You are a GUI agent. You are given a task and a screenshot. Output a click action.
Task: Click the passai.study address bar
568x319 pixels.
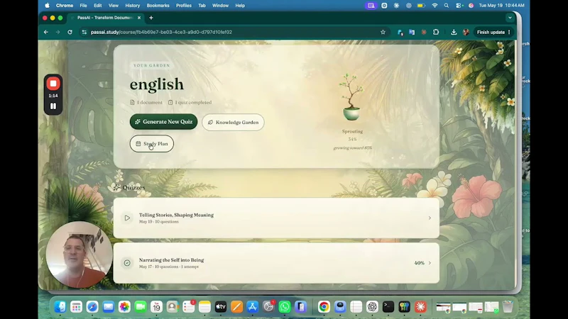click(x=232, y=32)
